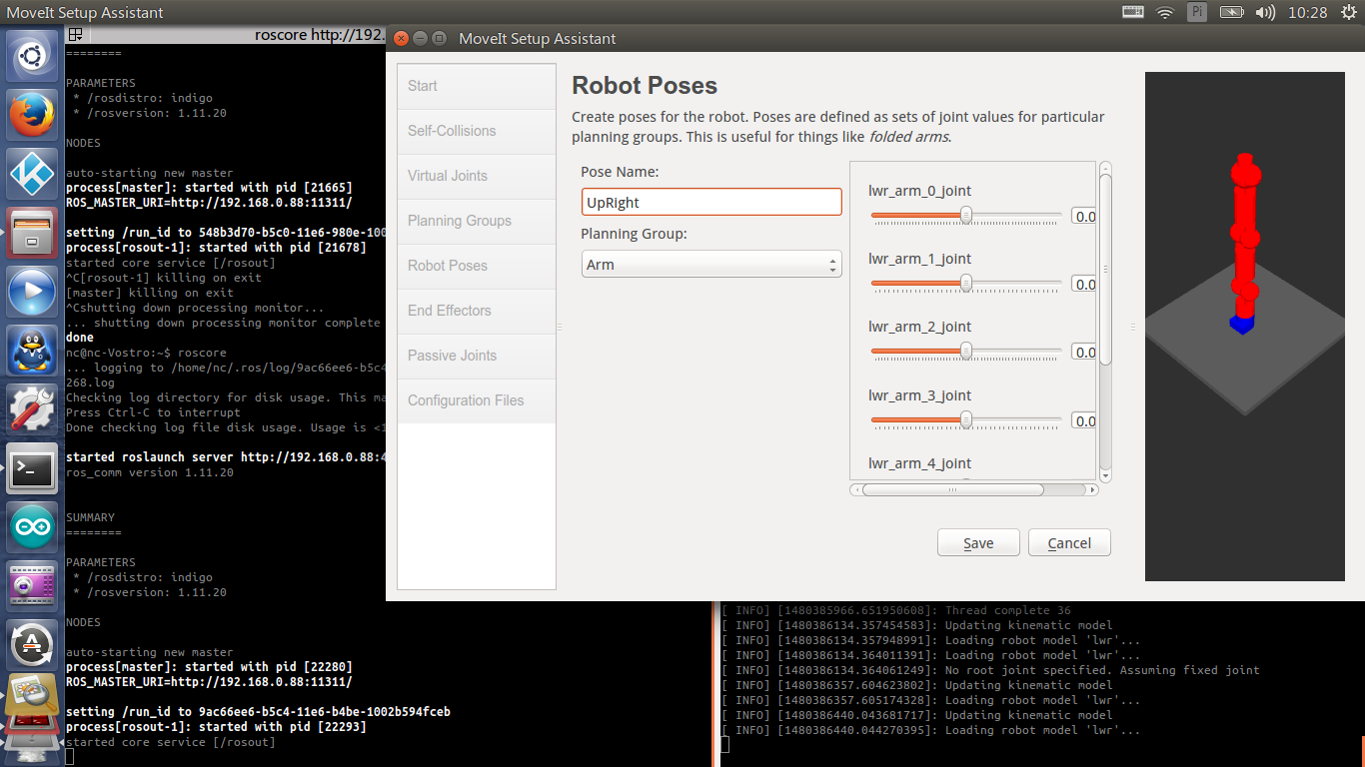Viewport: 1365px width, 767px height.
Task: Open the Virtual Joints step
Action: [x=477, y=176]
